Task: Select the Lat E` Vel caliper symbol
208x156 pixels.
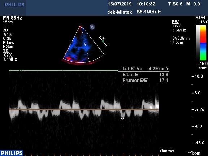Action: [x=120, y=69]
